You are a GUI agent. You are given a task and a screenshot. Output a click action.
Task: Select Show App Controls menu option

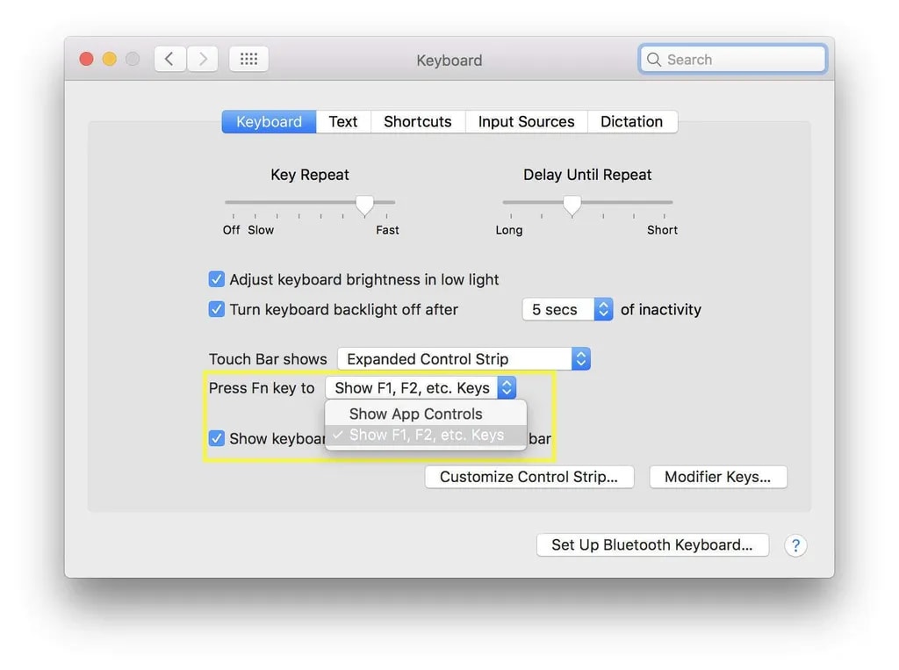coord(416,414)
